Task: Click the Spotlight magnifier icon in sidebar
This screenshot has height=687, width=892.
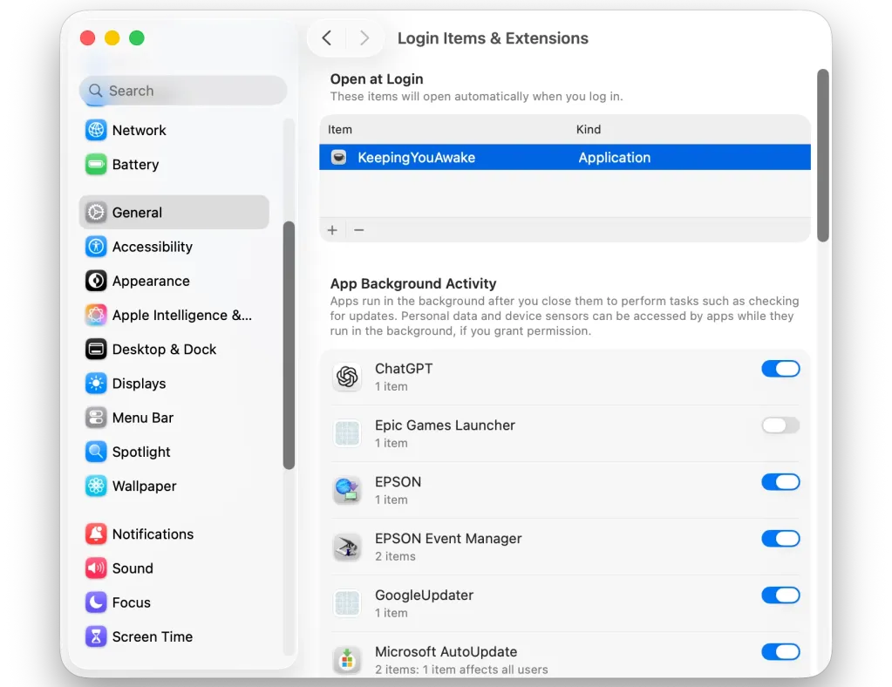Action: tap(96, 452)
